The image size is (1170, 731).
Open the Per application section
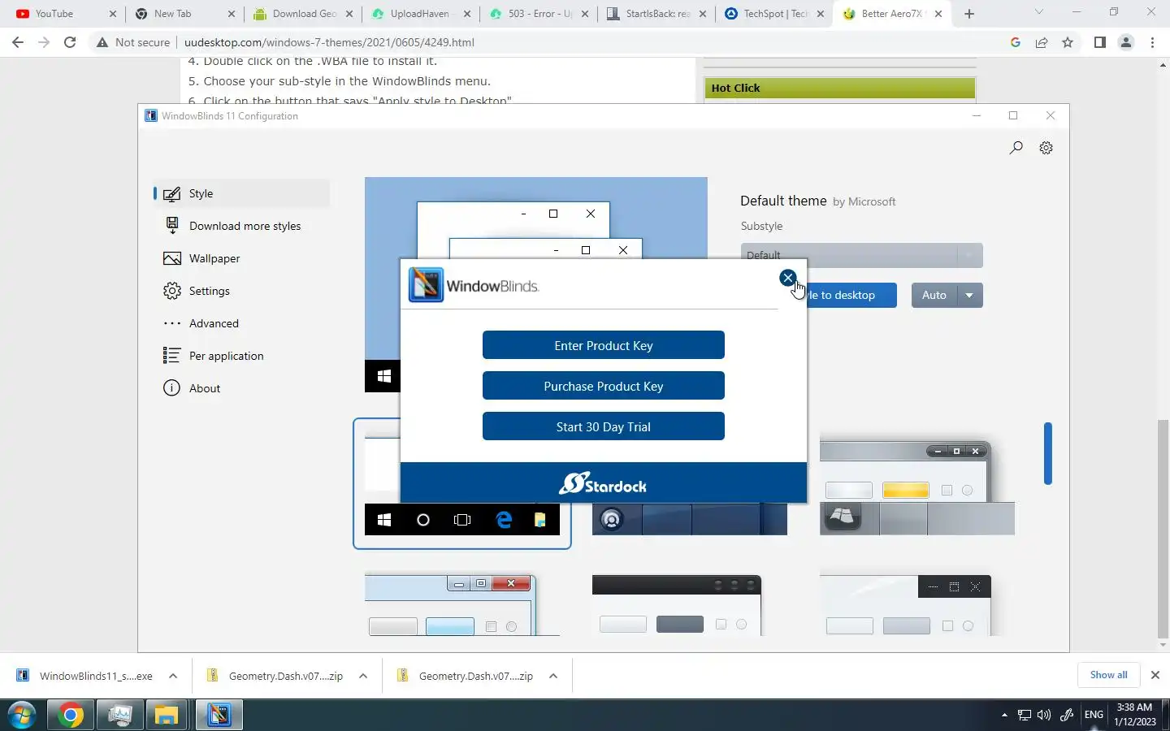(x=242, y=356)
